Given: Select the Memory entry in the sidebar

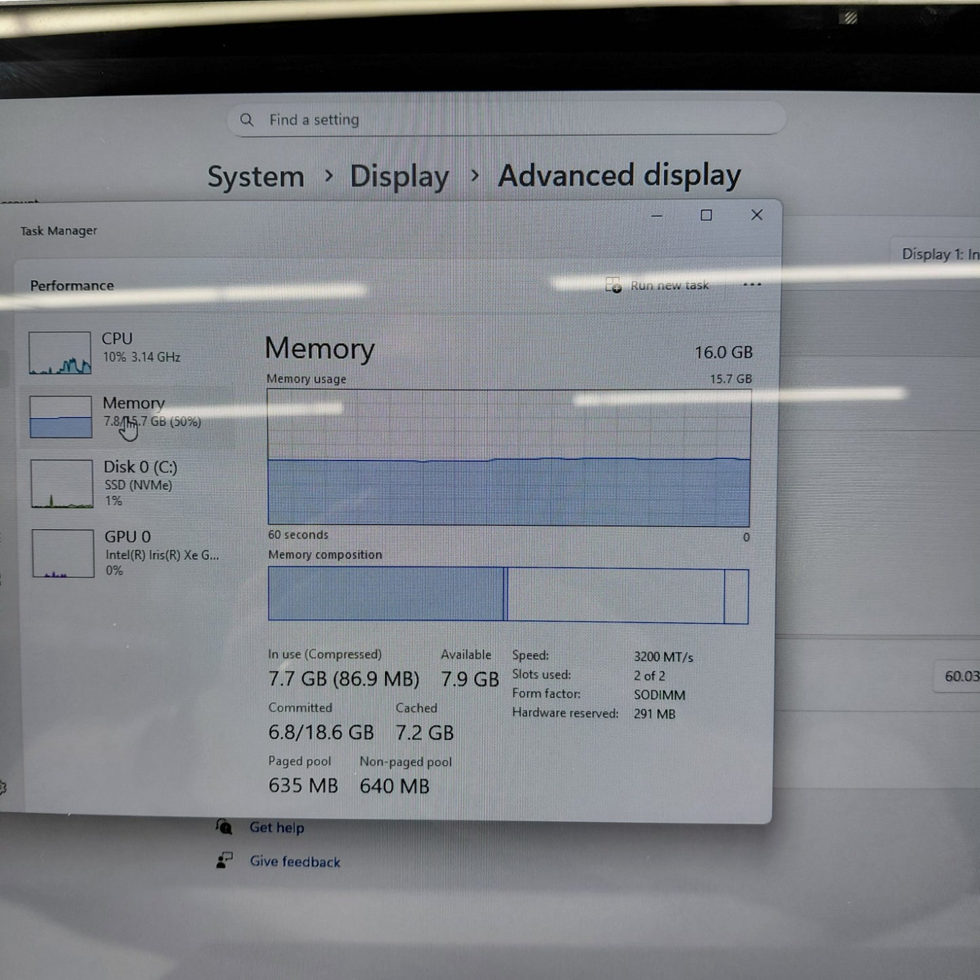Looking at the screenshot, I should [x=134, y=412].
